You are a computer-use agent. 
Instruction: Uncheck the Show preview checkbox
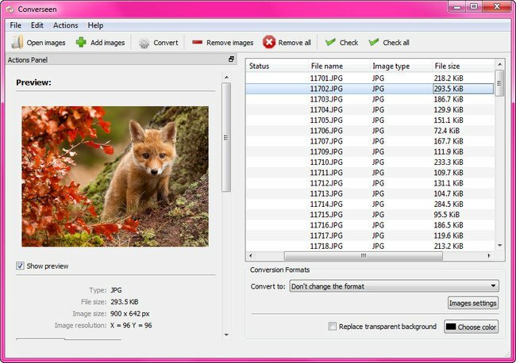pos(21,266)
